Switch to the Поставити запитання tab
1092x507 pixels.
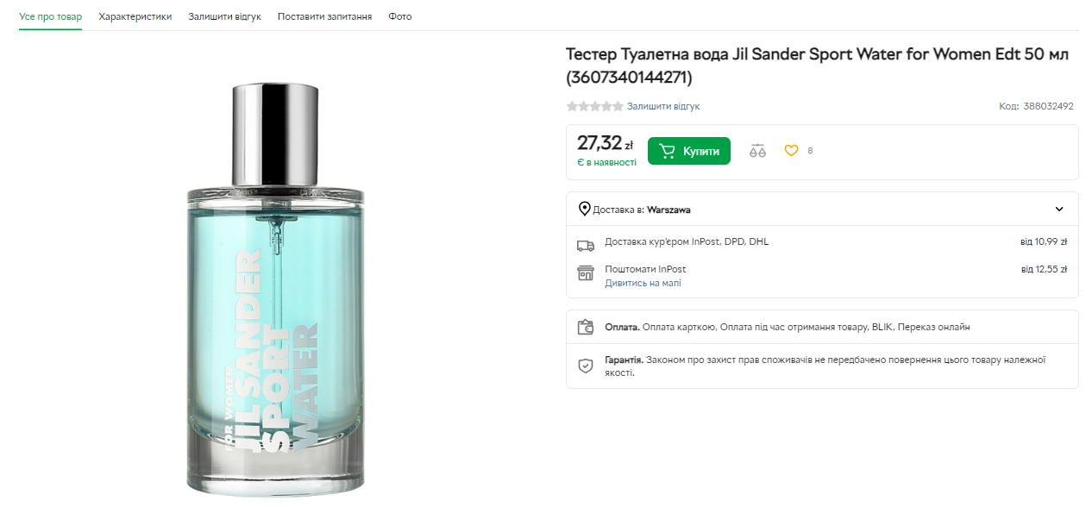click(x=324, y=16)
